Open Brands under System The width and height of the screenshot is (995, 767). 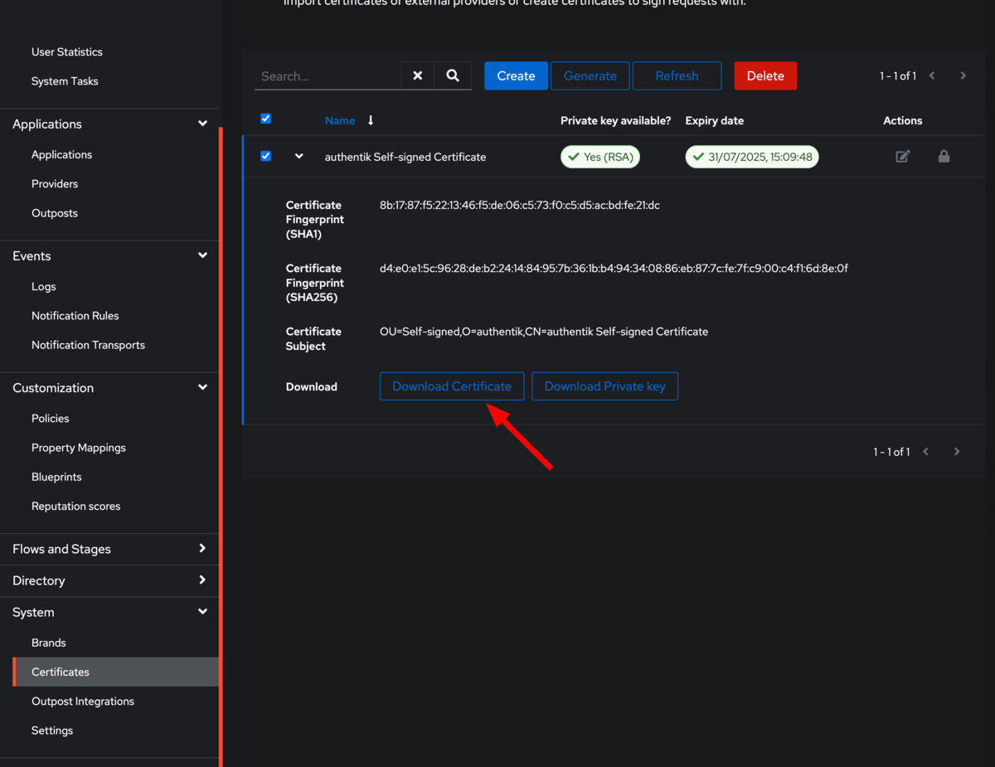point(49,643)
